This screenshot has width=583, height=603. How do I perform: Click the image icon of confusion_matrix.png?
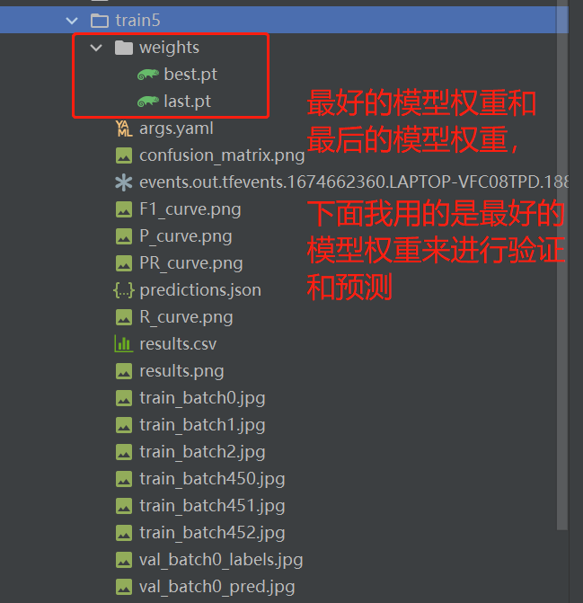pyautogui.click(x=124, y=155)
